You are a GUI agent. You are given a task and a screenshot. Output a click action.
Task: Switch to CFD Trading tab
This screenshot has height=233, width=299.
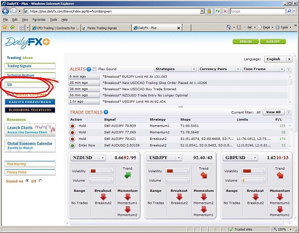pyautogui.click(x=55, y=28)
